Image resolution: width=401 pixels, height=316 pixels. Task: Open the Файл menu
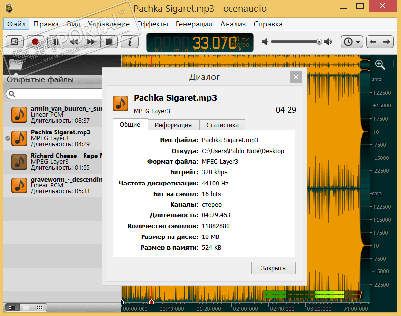click(16, 24)
